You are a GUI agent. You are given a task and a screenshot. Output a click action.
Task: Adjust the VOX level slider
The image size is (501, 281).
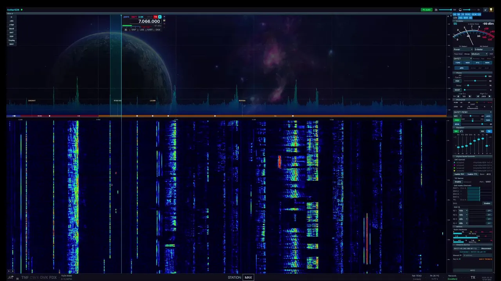pyautogui.click(x=475, y=81)
